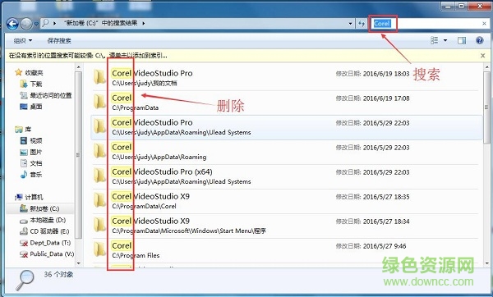Select 新加卷 (C:) drive in the sidebar
The width and height of the screenshot is (493, 297).
click(x=44, y=208)
